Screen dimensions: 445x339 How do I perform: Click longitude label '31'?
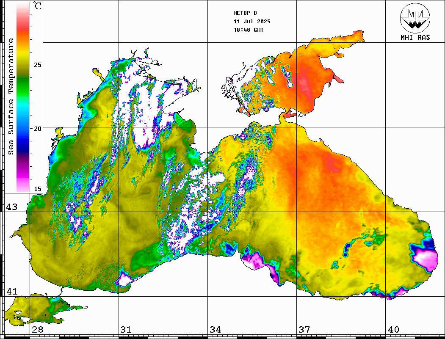click(x=126, y=330)
